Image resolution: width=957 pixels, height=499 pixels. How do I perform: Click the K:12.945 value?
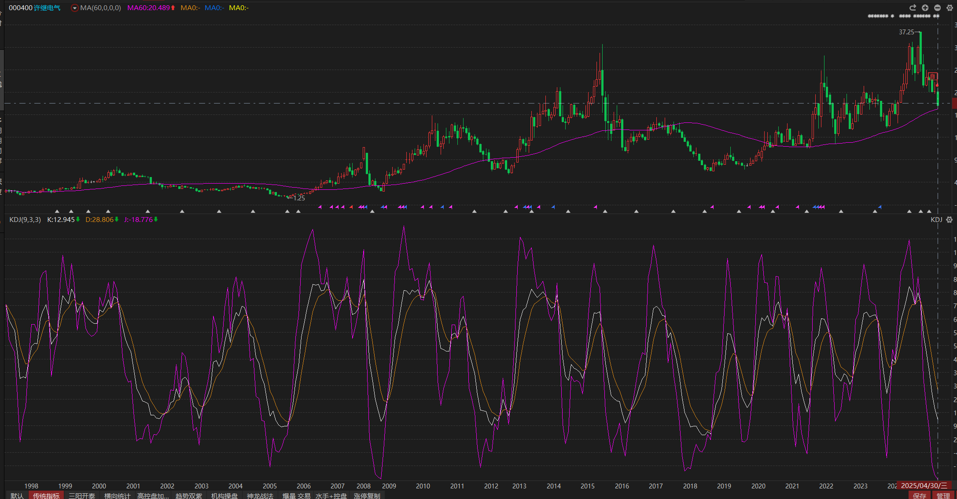[x=61, y=219]
